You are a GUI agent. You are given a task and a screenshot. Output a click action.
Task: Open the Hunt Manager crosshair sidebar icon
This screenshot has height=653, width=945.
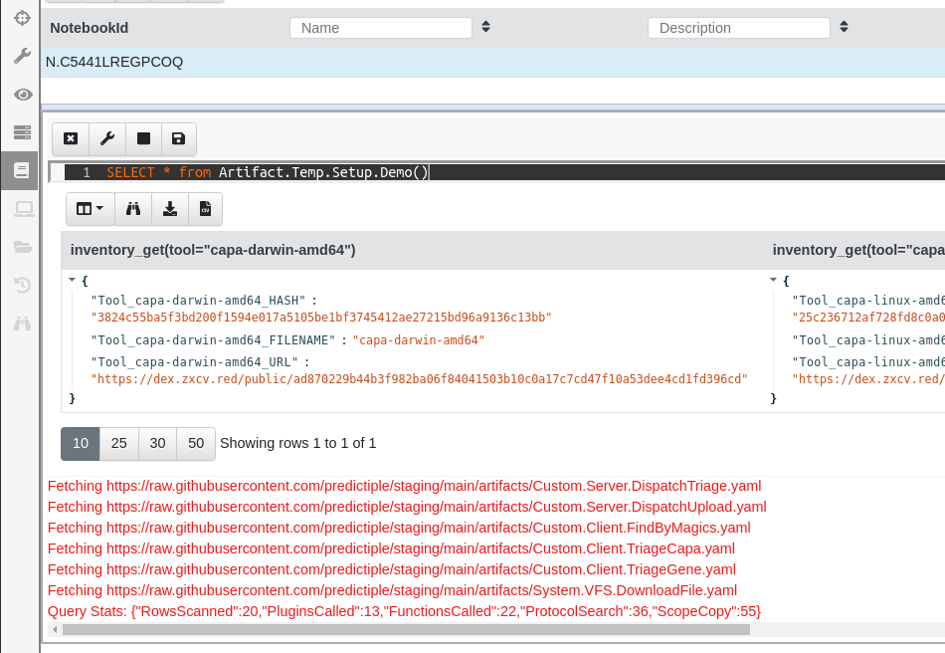[22, 18]
